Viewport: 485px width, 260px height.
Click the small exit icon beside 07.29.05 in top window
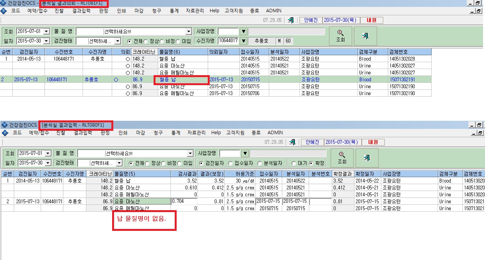tap(291, 20)
